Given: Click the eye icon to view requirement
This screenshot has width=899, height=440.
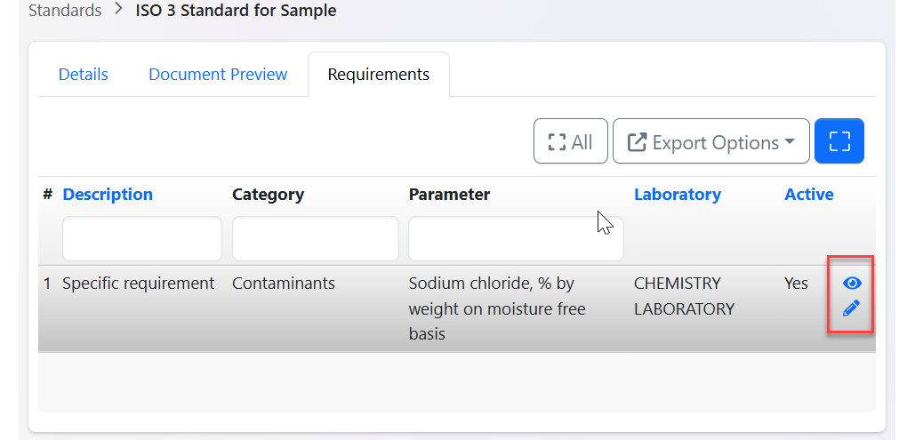Looking at the screenshot, I should pos(852,284).
